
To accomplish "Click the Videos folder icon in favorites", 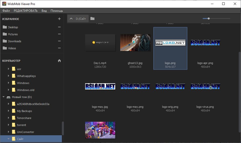I will [x=5, y=48].
